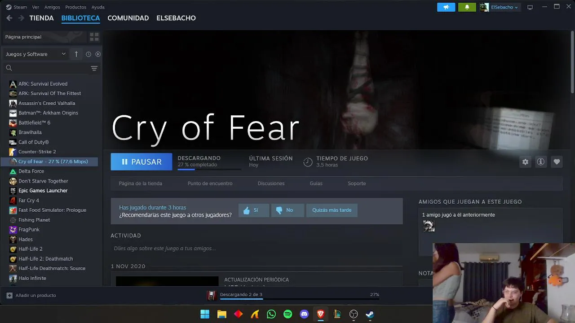Expand the Juegos y Software dropdown
575x323 pixels.
pyautogui.click(x=35, y=54)
